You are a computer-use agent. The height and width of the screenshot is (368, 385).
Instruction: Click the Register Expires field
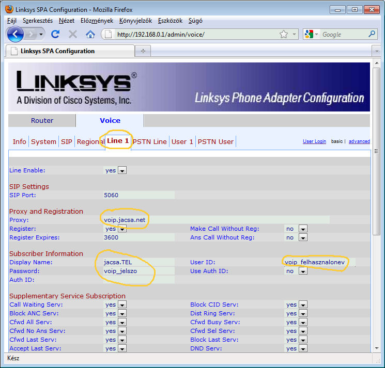click(139, 237)
